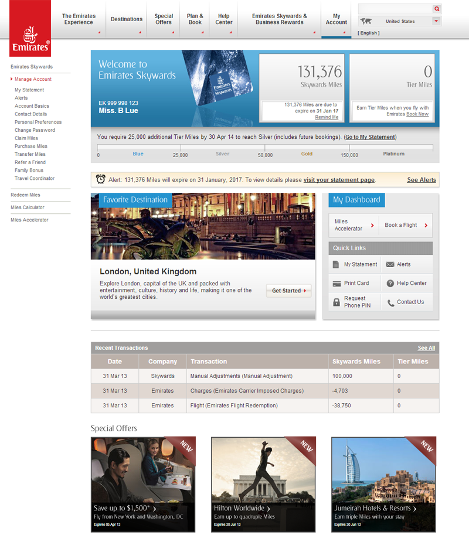
Task: Open the Jumeirah Hotels & Resorts offer
Action: click(x=383, y=485)
